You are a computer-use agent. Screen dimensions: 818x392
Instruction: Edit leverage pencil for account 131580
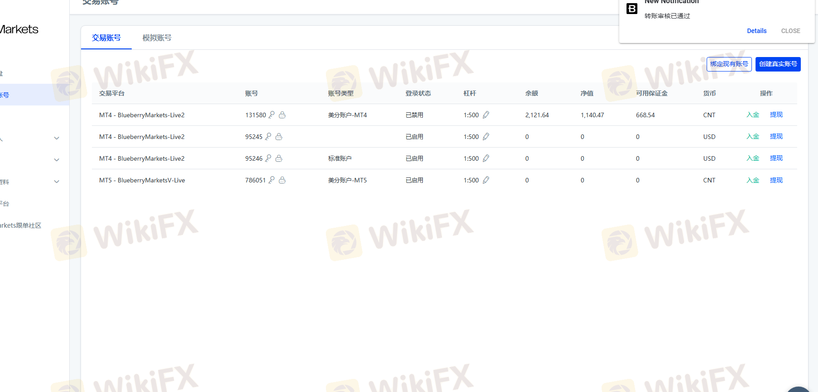[486, 115]
